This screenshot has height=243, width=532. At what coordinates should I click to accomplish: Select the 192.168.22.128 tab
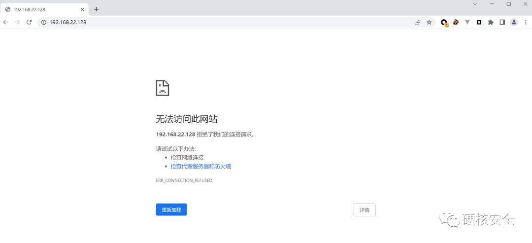[x=45, y=9]
